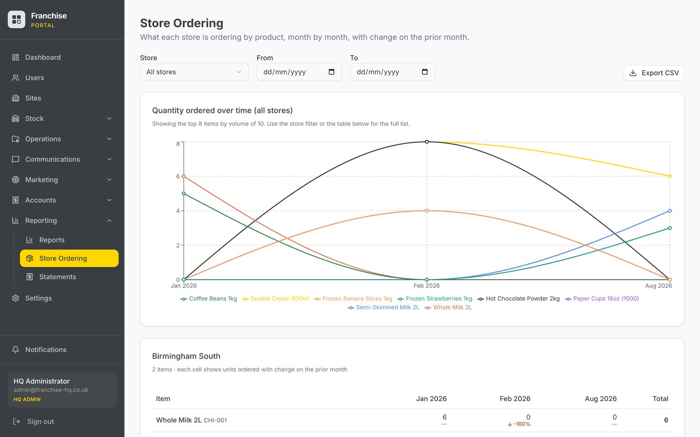Click the Stock icon in sidebar
Screen dimensions: 700x437
click(x=16, y=118)
